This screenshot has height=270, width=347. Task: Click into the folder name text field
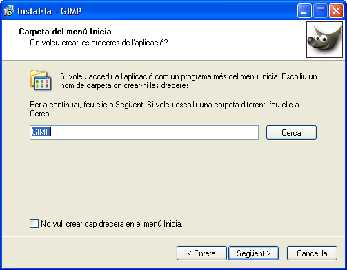144,132
